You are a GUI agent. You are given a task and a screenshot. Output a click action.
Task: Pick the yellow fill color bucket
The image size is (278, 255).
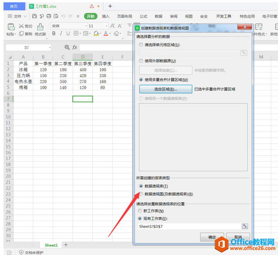pyautogui.click(x=96, y=33)
